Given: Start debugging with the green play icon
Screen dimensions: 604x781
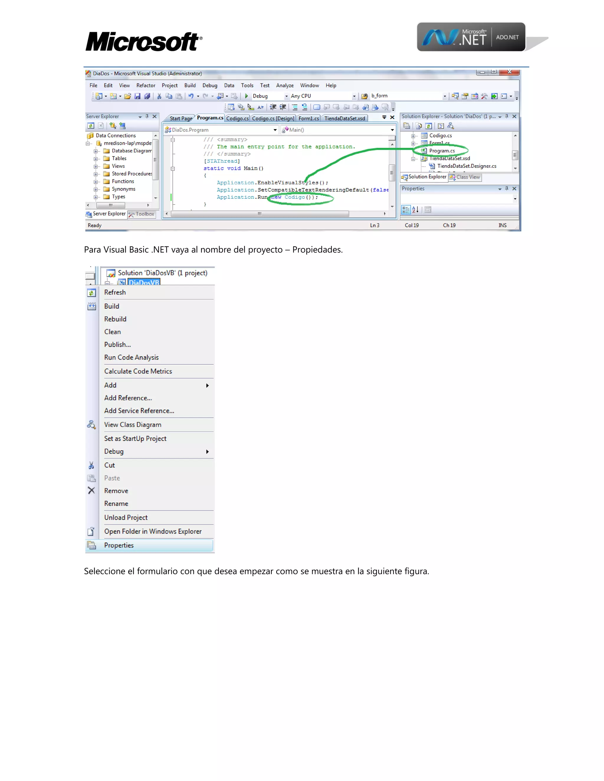Looking at the screenshot, I should coord(247,96).
